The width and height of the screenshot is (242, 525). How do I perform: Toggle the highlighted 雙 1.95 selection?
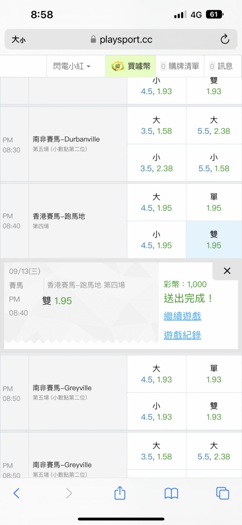pos(214,240)
